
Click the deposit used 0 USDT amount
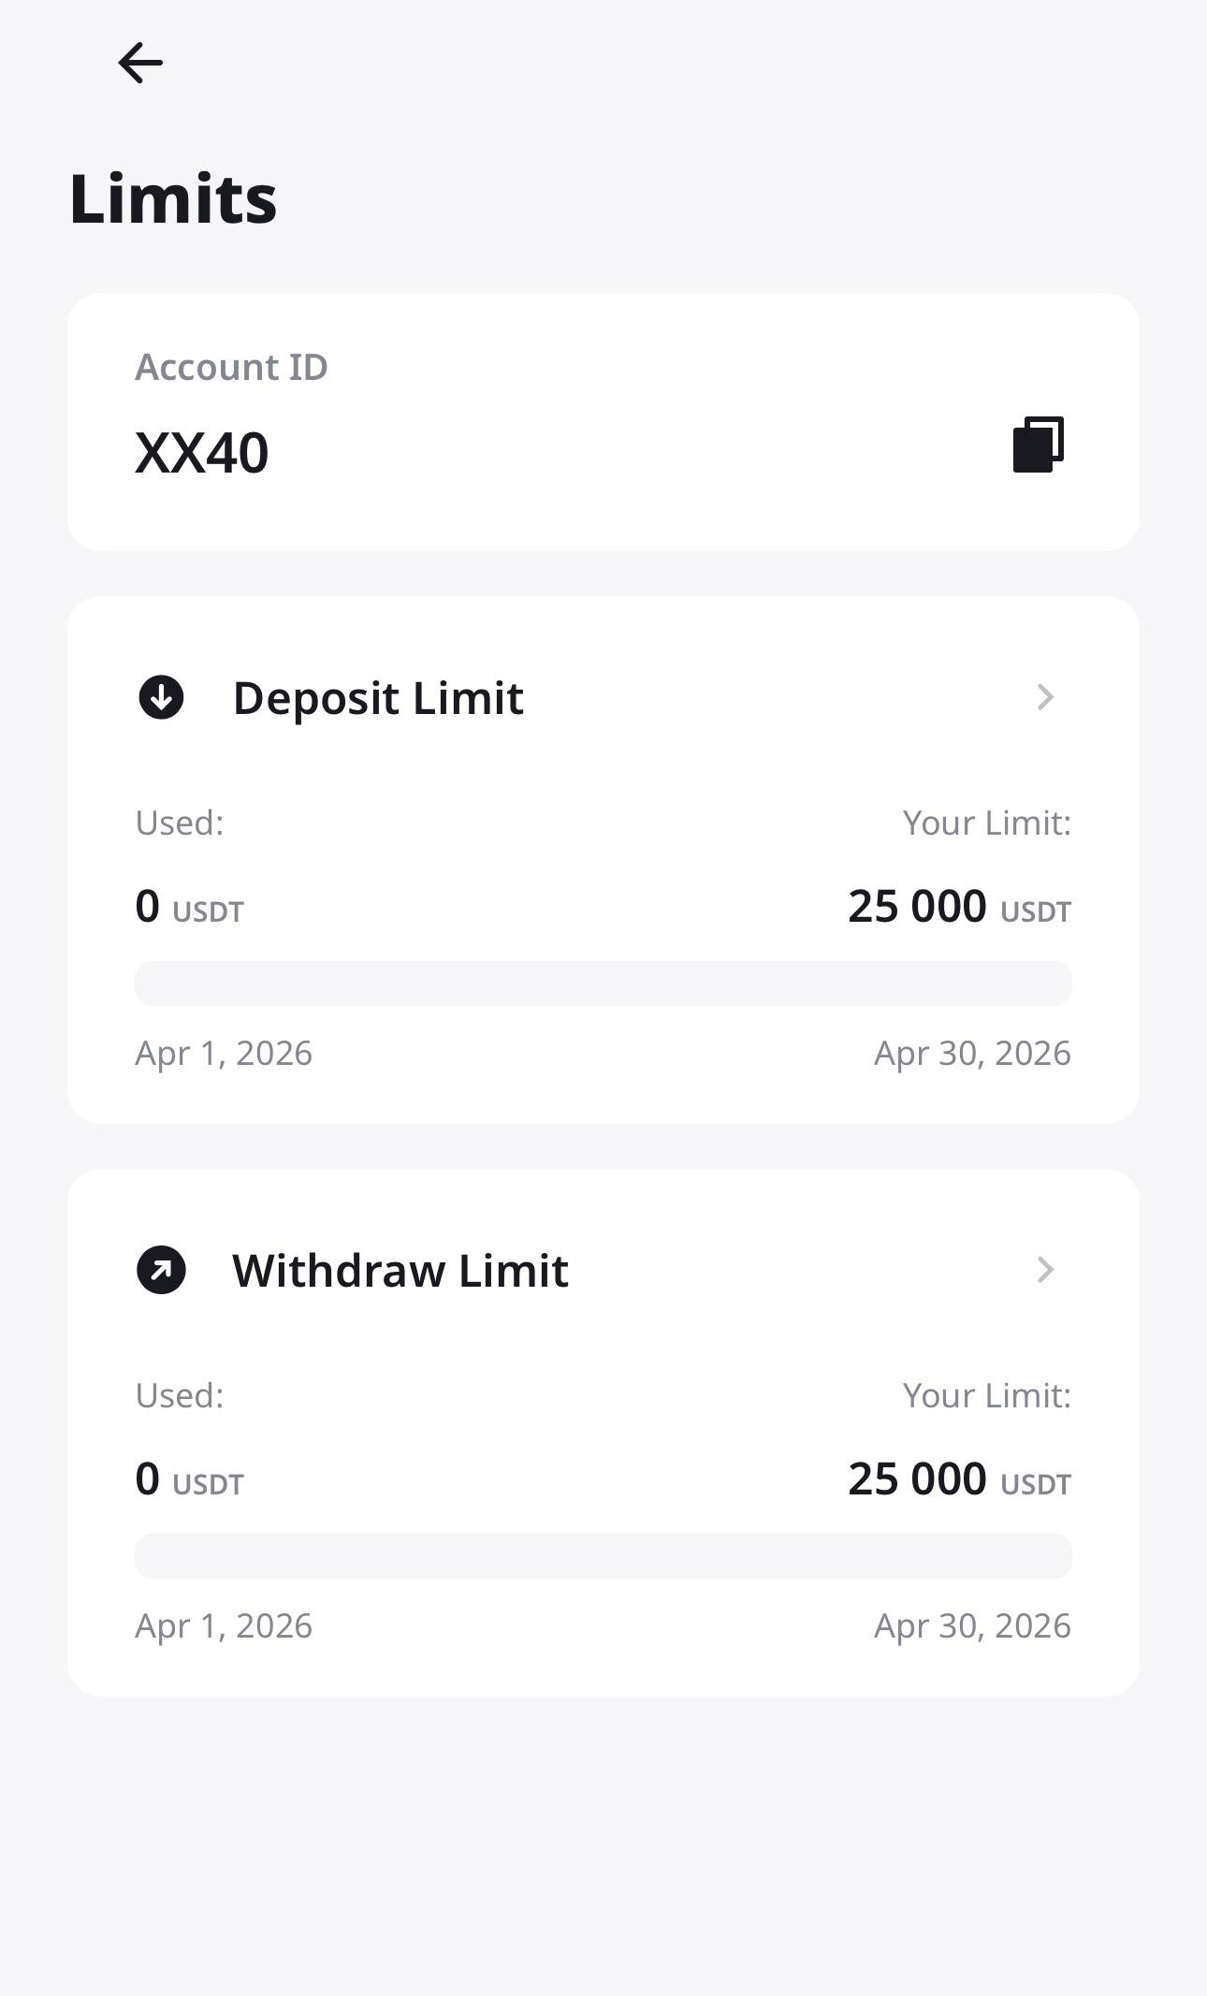point(189,907)
